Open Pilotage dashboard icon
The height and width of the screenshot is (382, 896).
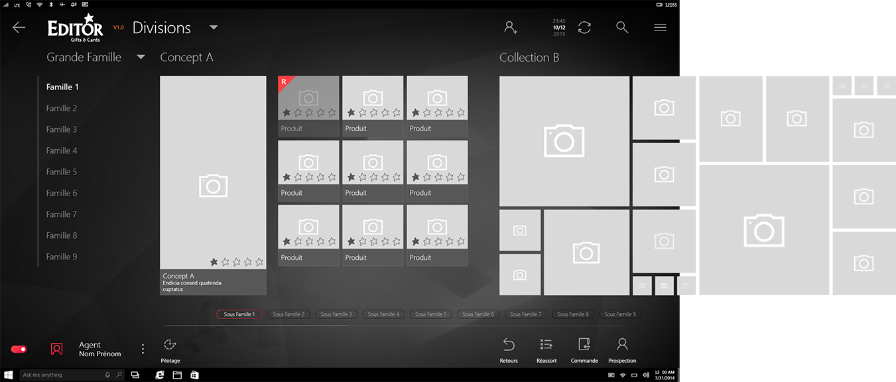click(170, 345)
